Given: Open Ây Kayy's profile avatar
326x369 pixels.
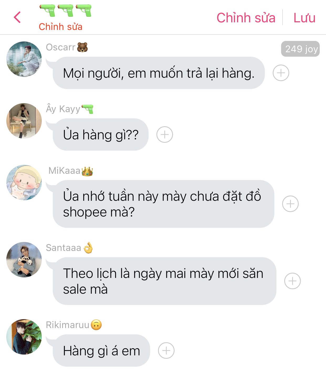Looking at the screenshot, I should 24,121.
